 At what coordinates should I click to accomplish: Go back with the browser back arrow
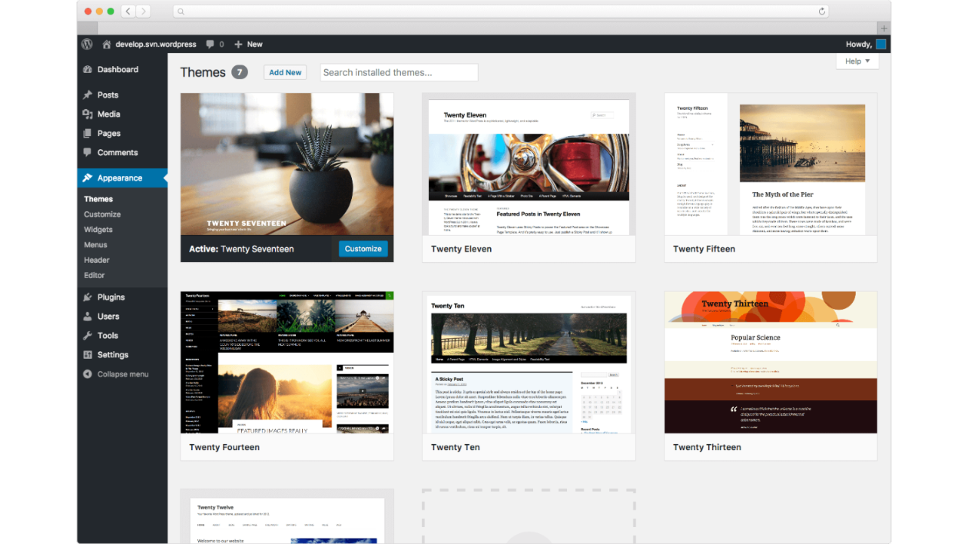coord(128,12)
